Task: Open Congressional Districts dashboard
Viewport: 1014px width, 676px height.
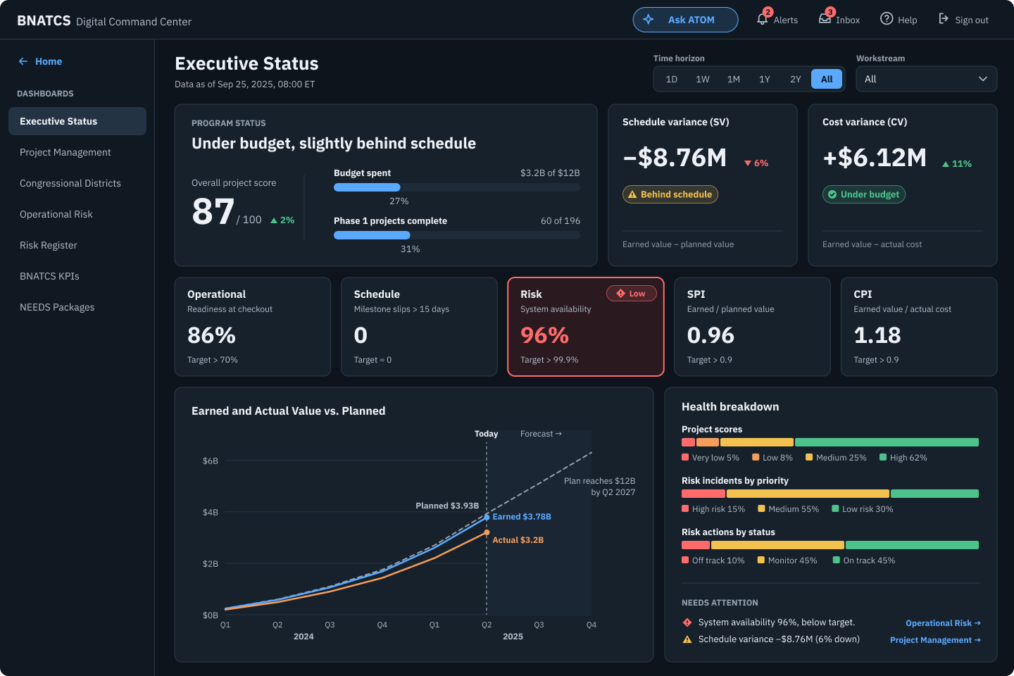Action: [x=77, y=183]
